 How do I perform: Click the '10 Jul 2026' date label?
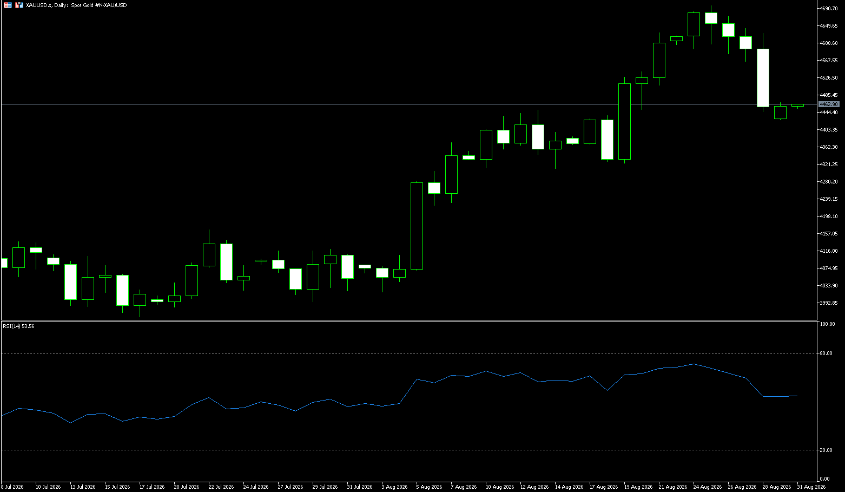[x=48, y=487]
